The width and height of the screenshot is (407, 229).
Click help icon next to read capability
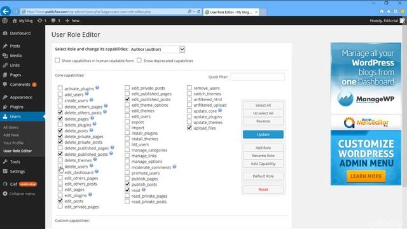point(144,190)
